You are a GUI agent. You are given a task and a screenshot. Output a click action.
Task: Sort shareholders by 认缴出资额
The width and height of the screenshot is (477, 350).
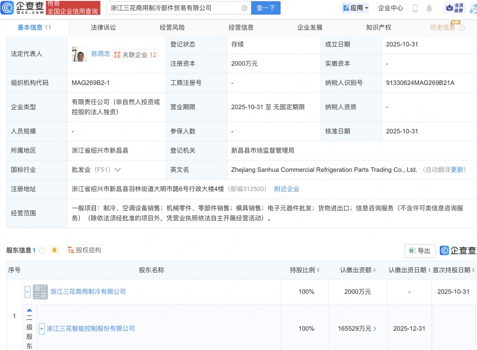pos(374,270)
